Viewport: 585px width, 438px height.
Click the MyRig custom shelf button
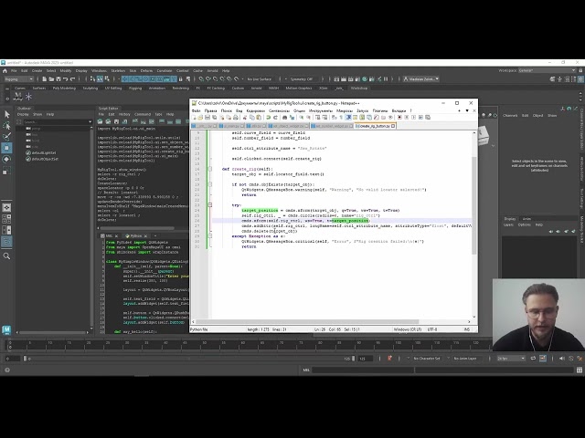point(17,98)
